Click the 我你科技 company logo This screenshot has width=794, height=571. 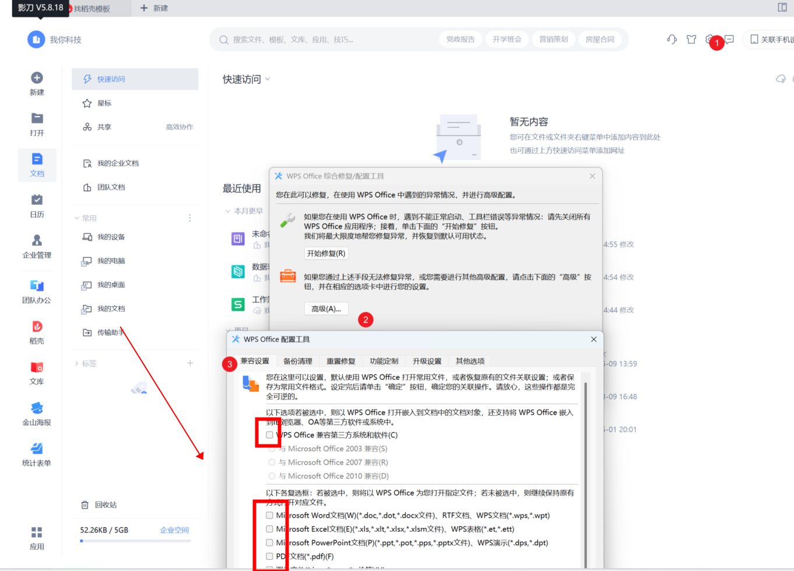coord(36,40)
